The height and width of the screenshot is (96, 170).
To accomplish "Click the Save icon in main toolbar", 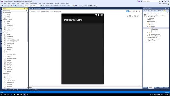I will [x=14, y=6].
